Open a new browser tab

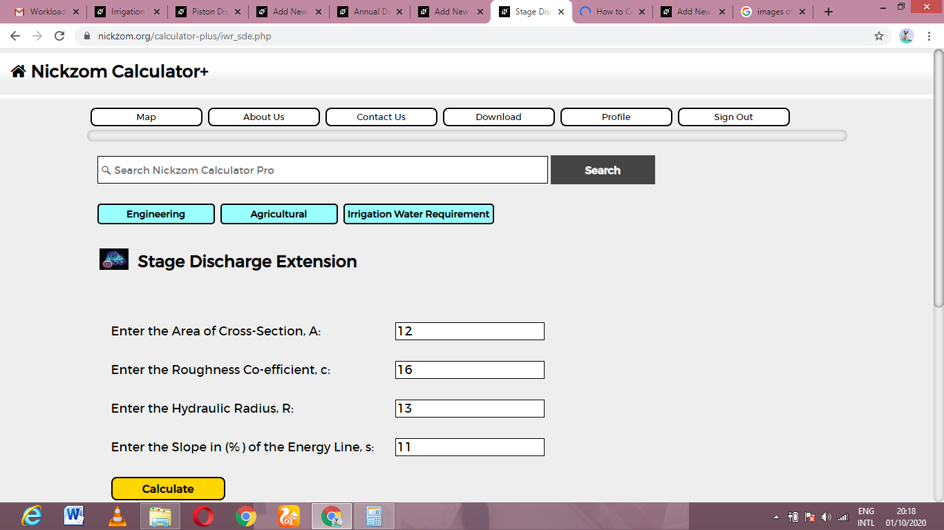click(x=829, y=12)
